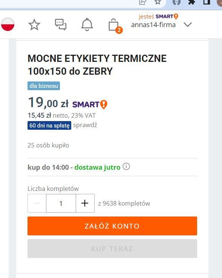Click the dla biznesu badge
Viewport: 222px width, 278px height.
[x=44, y=86]
